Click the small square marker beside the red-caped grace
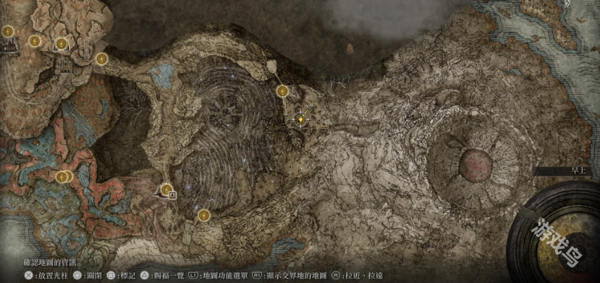Viewport: 600px width, 283px height. 173,196
